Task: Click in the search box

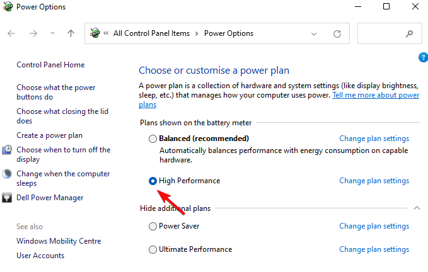Action: tap(380, 33)
